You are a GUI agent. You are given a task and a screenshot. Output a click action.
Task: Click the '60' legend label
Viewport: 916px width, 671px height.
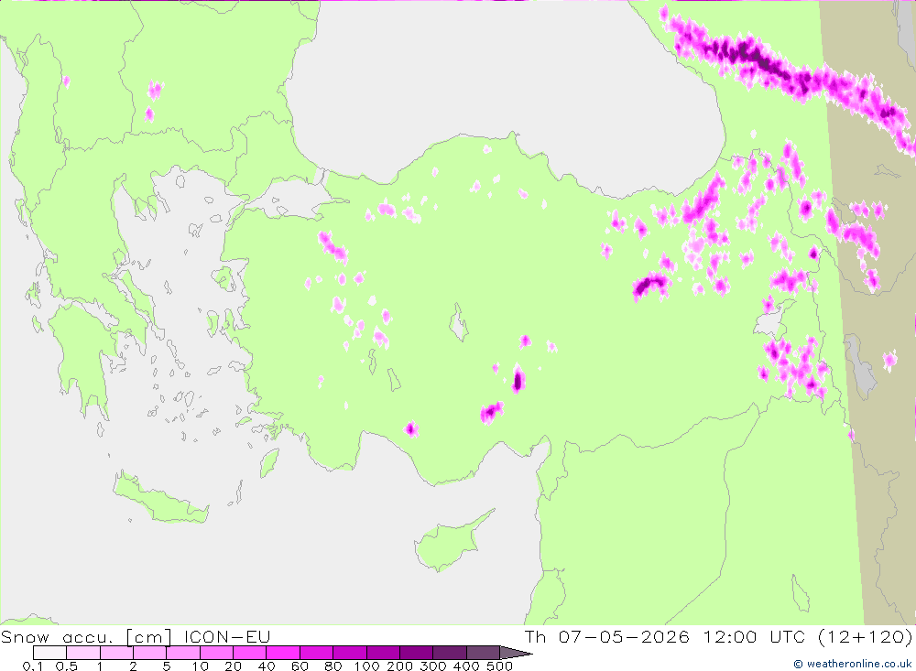click(x=300, y=666)
